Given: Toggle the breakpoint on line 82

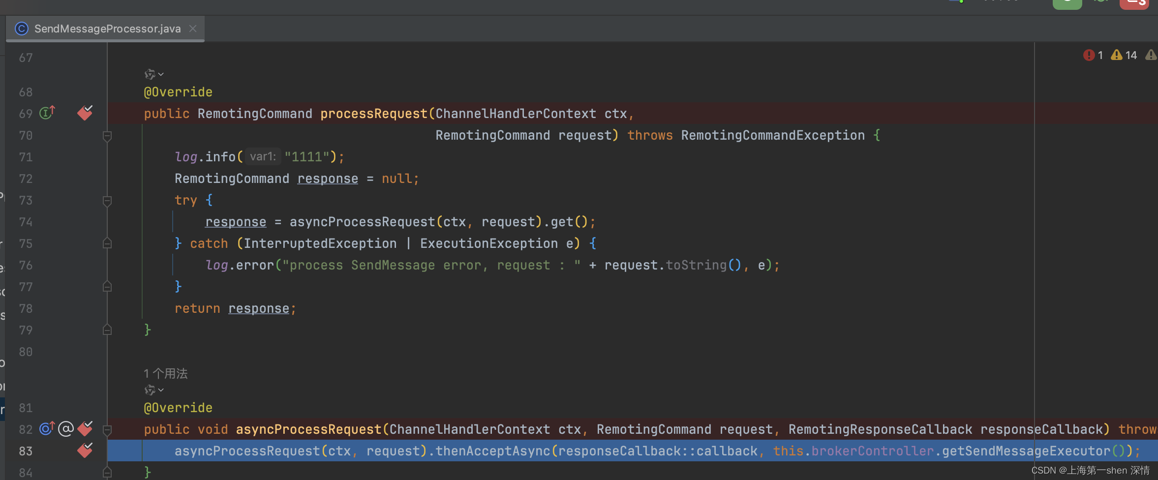Looking at the screenshot, I should coord(85,428).
